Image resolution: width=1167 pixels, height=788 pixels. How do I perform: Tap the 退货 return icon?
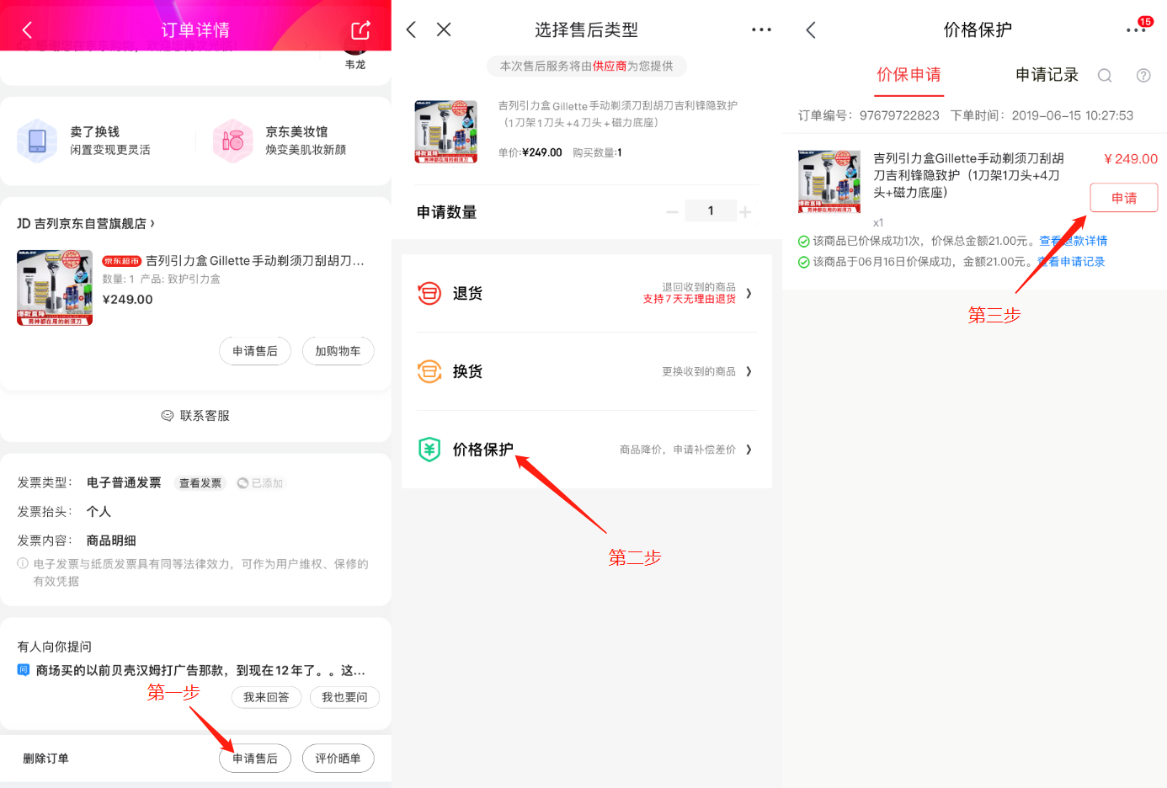(x=429, y=293)
